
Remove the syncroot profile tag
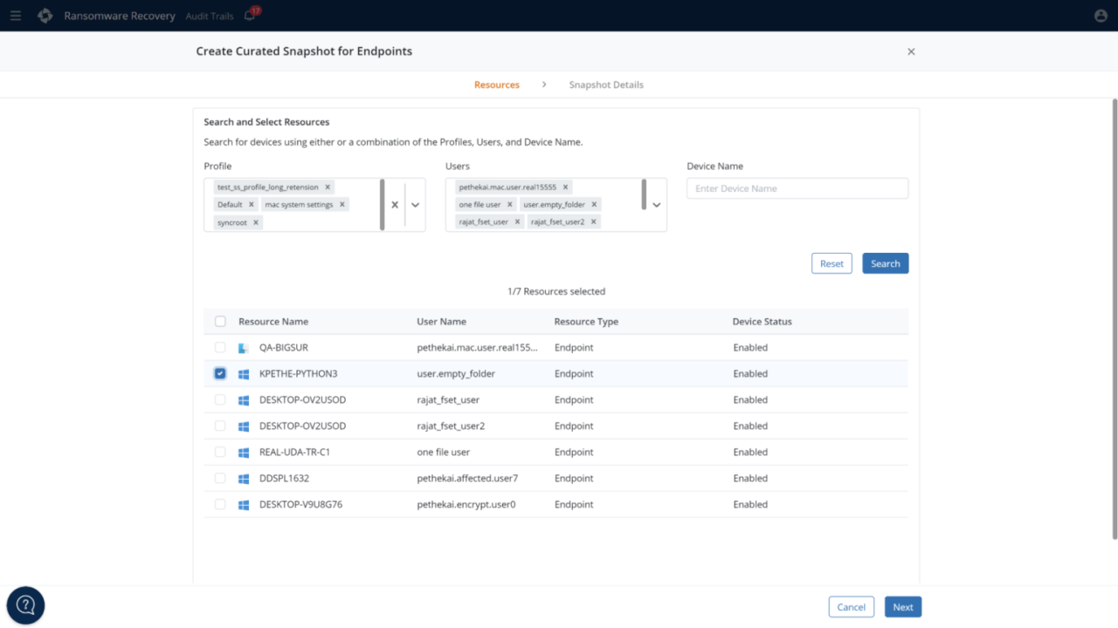pyautogui.click(x=256, y=222)
